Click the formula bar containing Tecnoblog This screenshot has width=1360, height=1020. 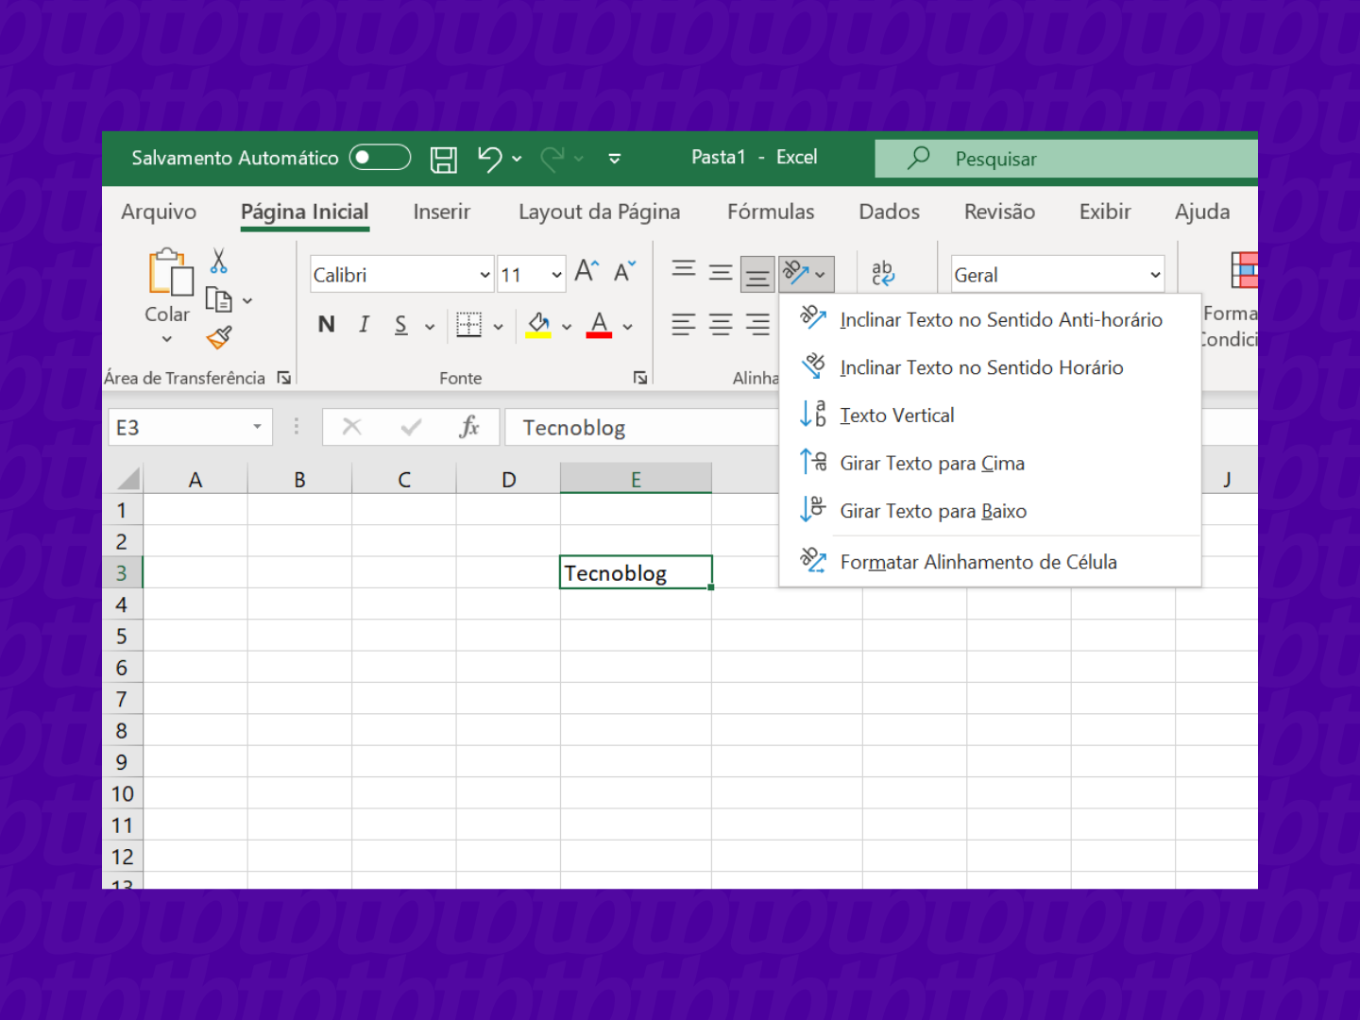(x=642, y=428)
